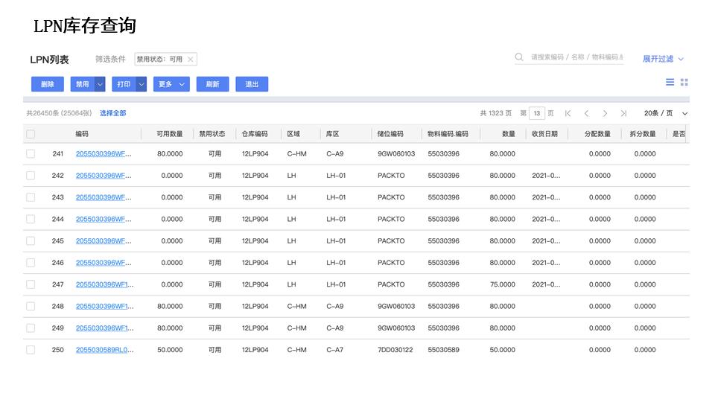Open the 更多 menu button
715x402 pixels.
click(171, 84)
